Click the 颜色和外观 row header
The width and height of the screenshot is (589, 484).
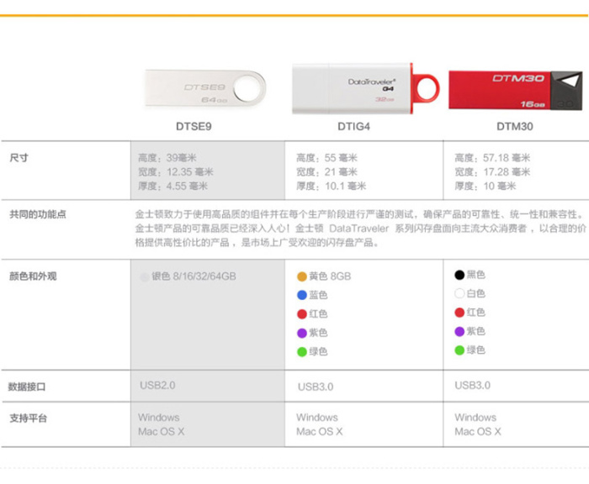33,276
